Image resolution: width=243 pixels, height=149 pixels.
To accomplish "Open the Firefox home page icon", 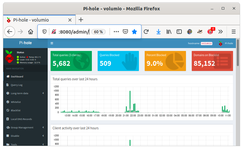I will (x=31, y=32).
